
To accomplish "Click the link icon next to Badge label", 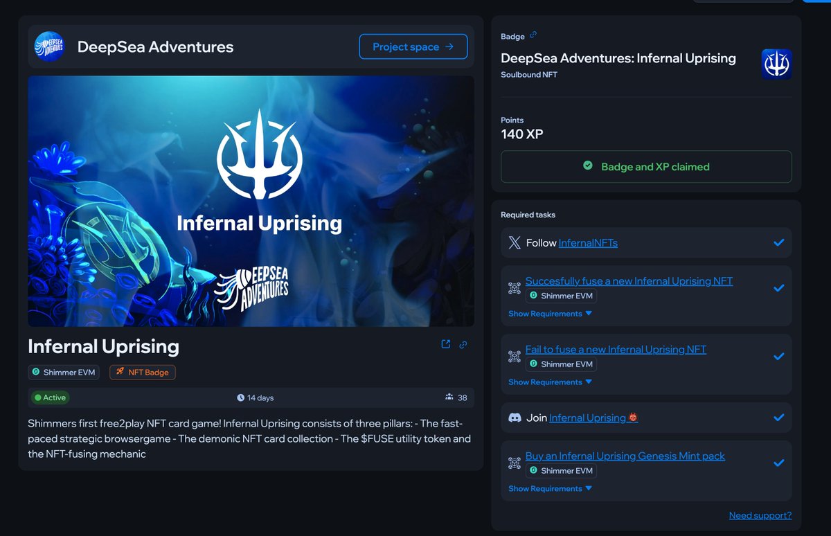I will click(533, 35).
